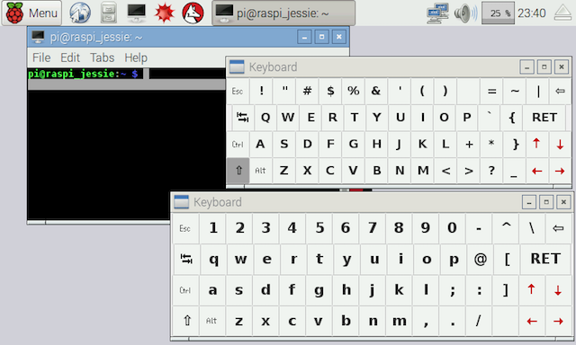
Task: Open the network connections tray icon
Action: pyautogui.click(x=438, y=13)
